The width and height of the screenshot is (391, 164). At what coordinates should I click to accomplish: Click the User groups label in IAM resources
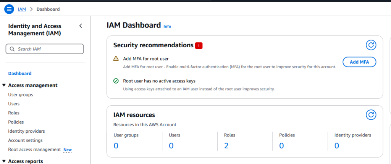click(x=126, y=135)
